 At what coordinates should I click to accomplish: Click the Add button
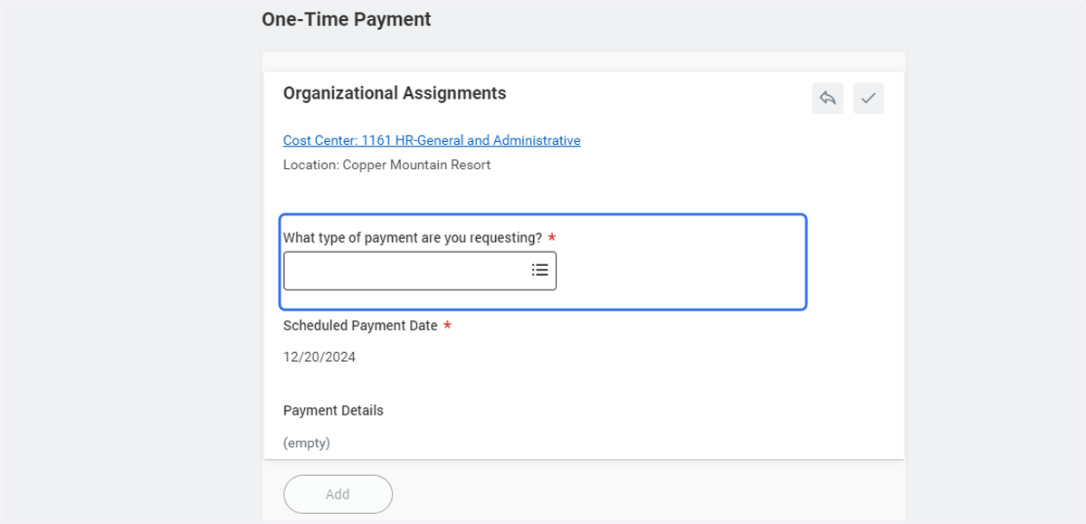click(x=338, y=494)
